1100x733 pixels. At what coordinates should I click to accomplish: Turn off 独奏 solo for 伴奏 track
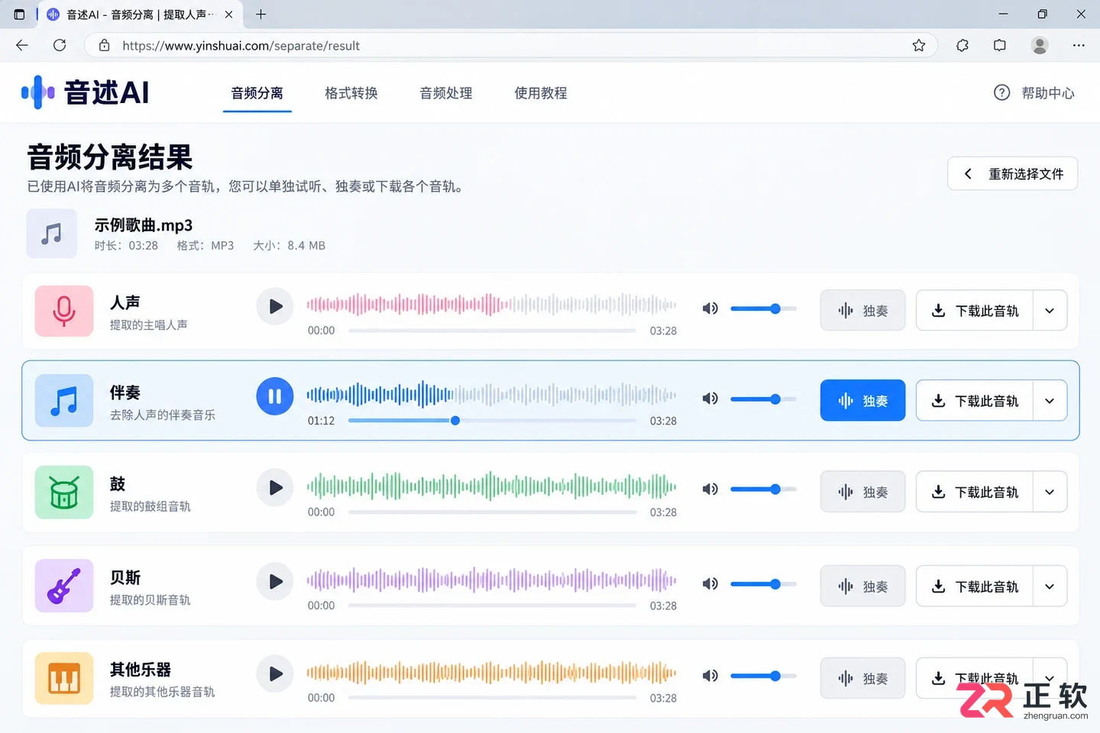pos(863,401)
